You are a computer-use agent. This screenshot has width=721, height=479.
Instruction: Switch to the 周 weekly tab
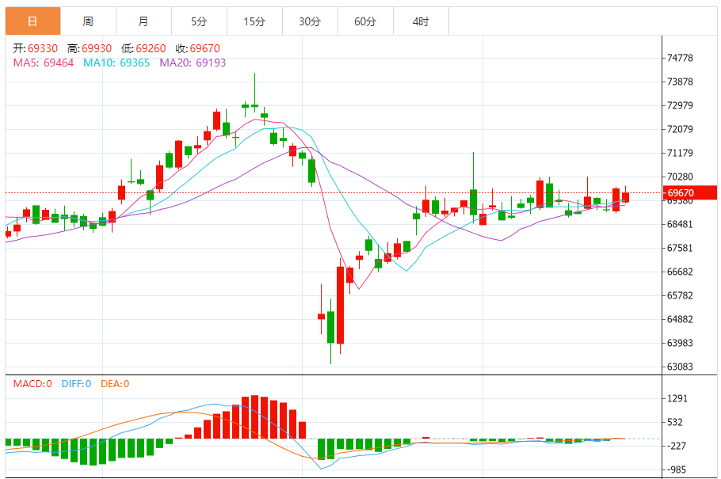click(88, 21)
